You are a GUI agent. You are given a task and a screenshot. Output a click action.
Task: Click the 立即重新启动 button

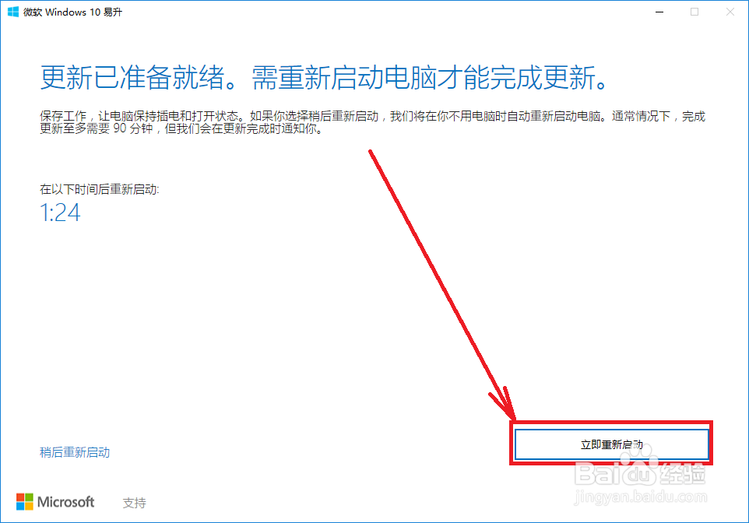[x=611, y=444]
